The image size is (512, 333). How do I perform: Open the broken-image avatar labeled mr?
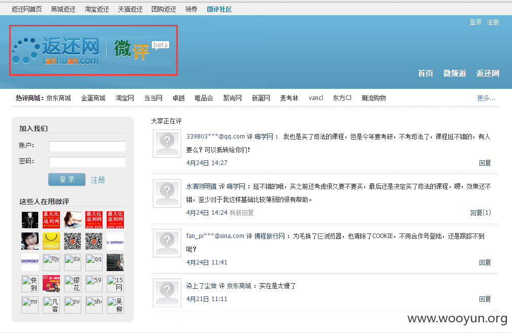coord(30,305)
